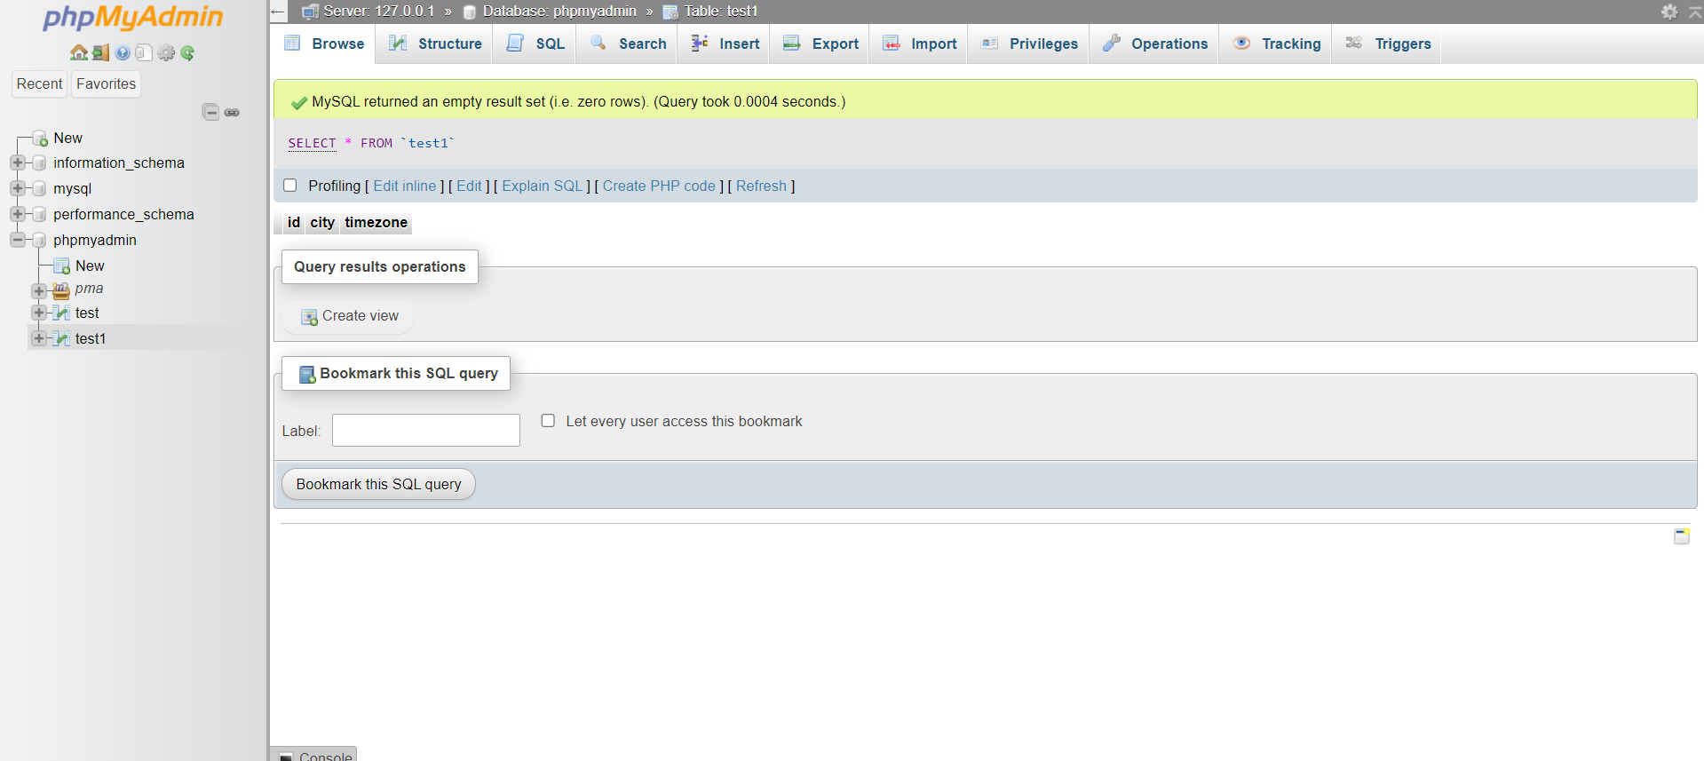This screenshot has height=761, width=1704.
Task: Expand the test table node
Action: [x=39, y=313]
